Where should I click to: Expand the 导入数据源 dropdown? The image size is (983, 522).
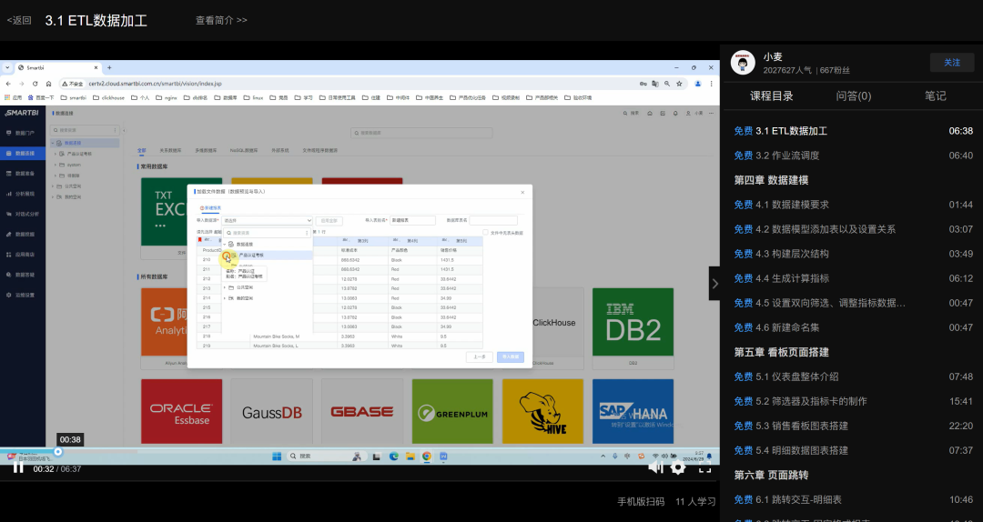pyautogui.click(x=267, y=221)
